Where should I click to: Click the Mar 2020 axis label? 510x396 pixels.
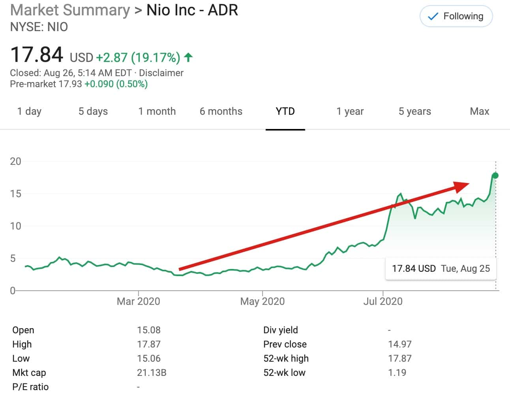tap(138, 301)
